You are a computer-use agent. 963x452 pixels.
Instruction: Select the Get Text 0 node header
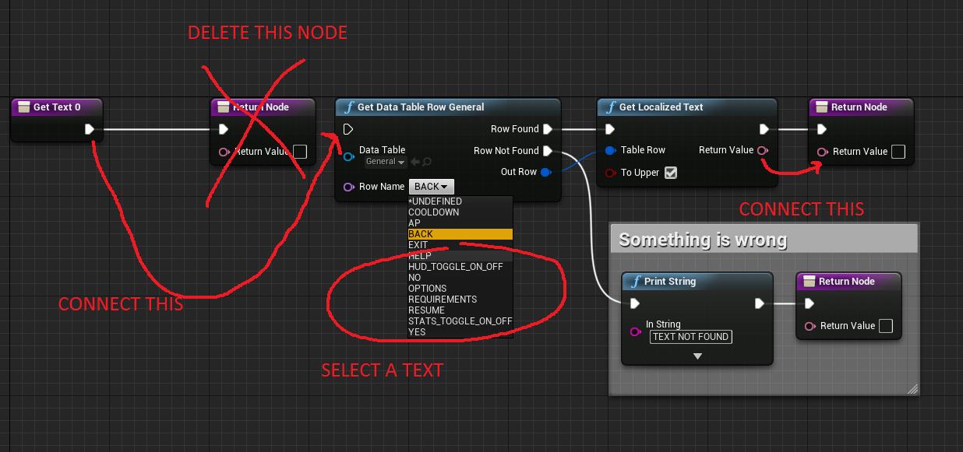coord(58,107)
